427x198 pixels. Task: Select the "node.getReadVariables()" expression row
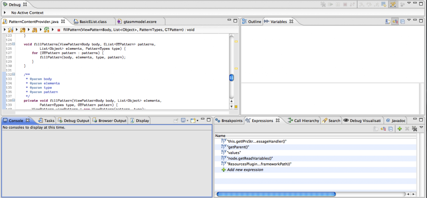click(316, 158)
